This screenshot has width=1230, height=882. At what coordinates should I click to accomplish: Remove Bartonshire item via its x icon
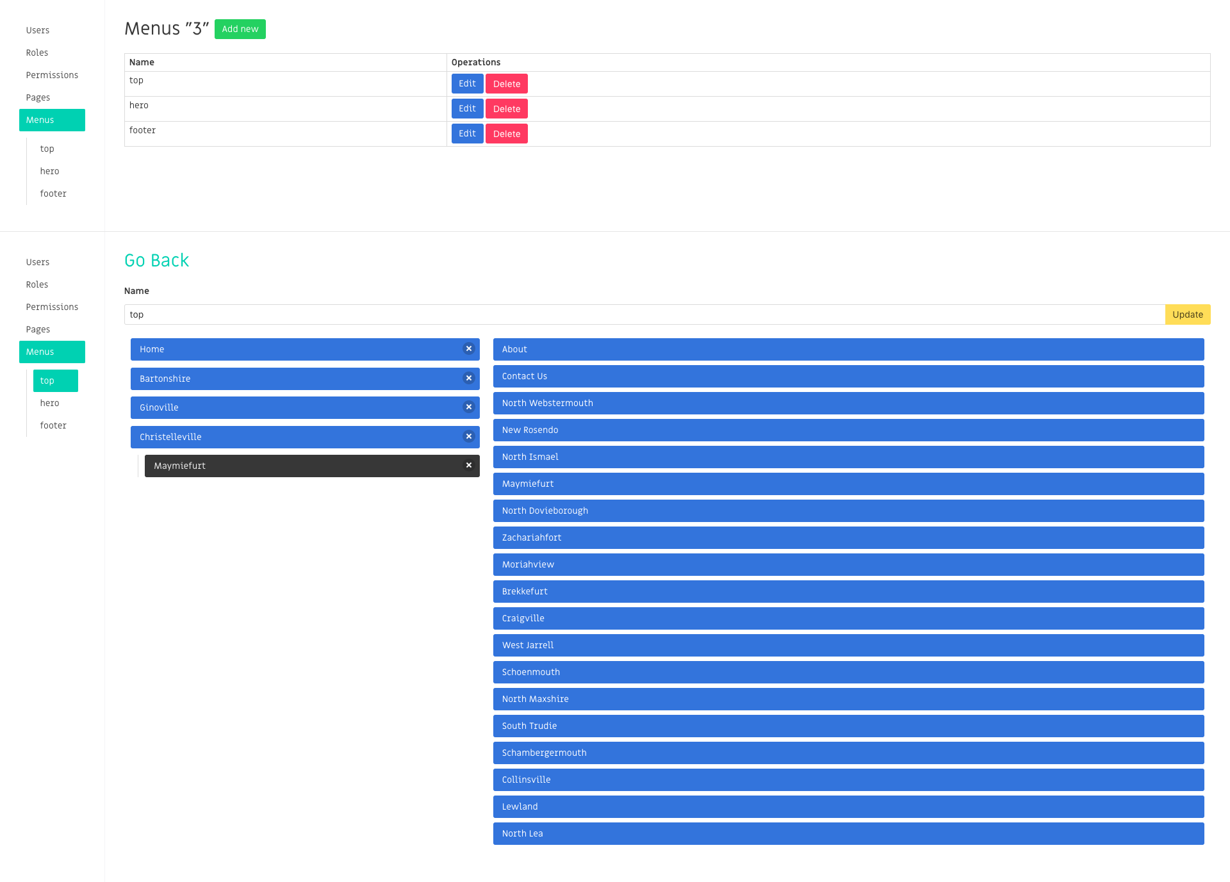(468, 379)
